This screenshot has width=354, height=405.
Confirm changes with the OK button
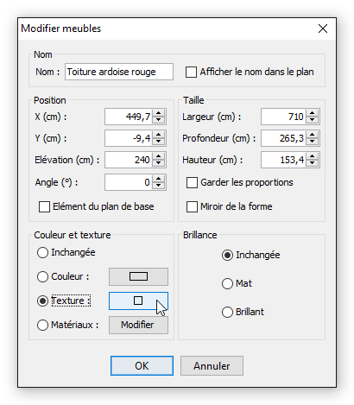(142, 366)
